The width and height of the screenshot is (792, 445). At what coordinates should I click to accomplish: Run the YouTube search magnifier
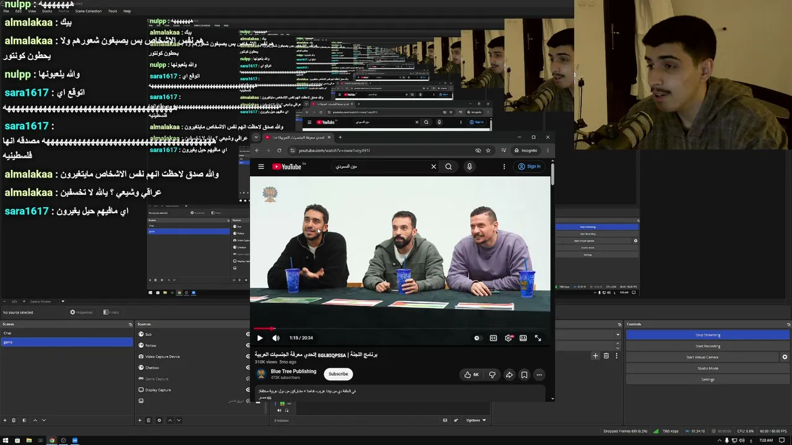point(449,166)
